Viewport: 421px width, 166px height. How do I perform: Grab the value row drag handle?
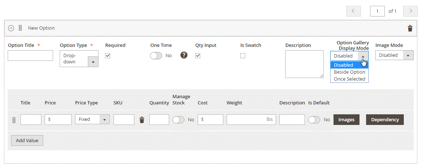click(14, 120)
